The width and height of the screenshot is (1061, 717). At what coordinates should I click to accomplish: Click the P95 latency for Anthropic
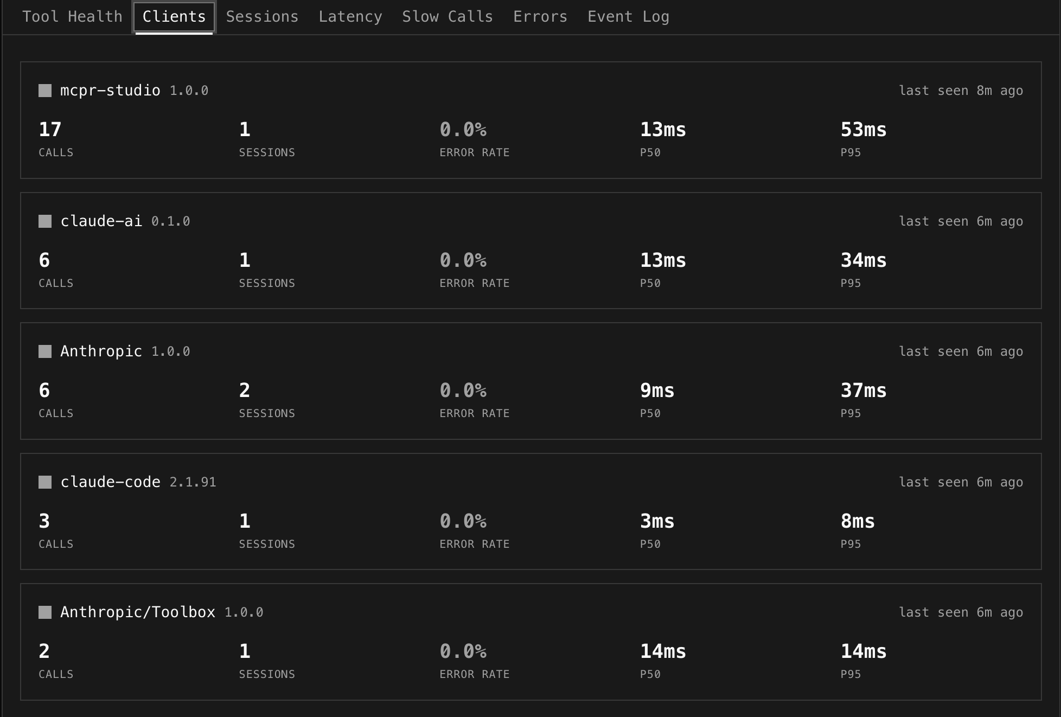(x=862, y=390)
